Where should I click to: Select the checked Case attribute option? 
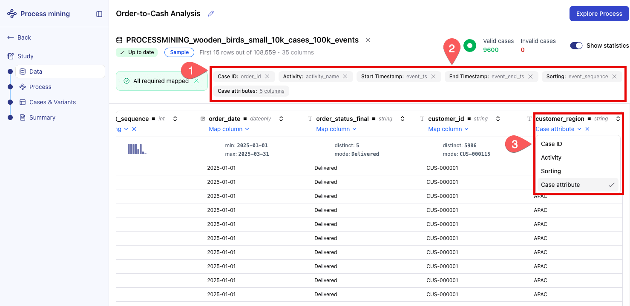[x=578, y=185]
